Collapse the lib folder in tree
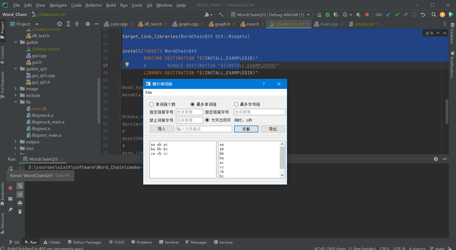456x250 pixels. (x=15, y=102)
